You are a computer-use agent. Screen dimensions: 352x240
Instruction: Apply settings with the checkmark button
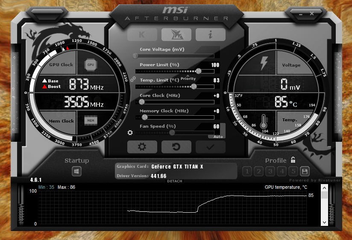click(210, 147)
